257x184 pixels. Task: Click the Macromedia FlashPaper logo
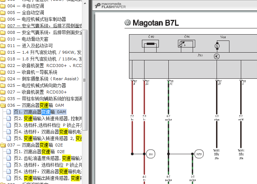click(110, 6)
